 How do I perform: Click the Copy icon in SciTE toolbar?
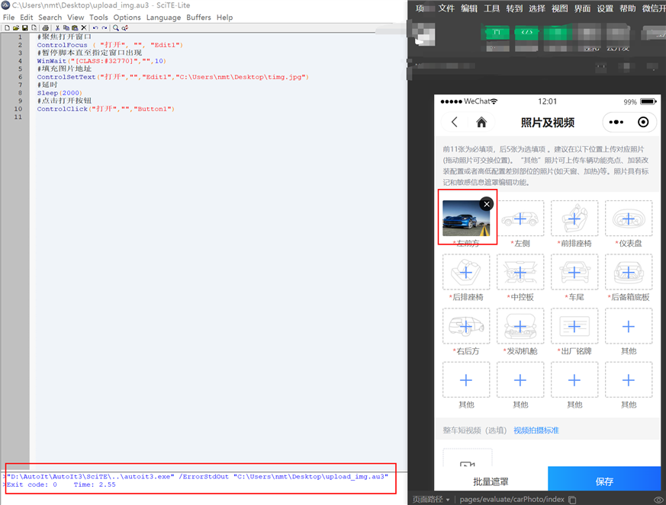66,27
